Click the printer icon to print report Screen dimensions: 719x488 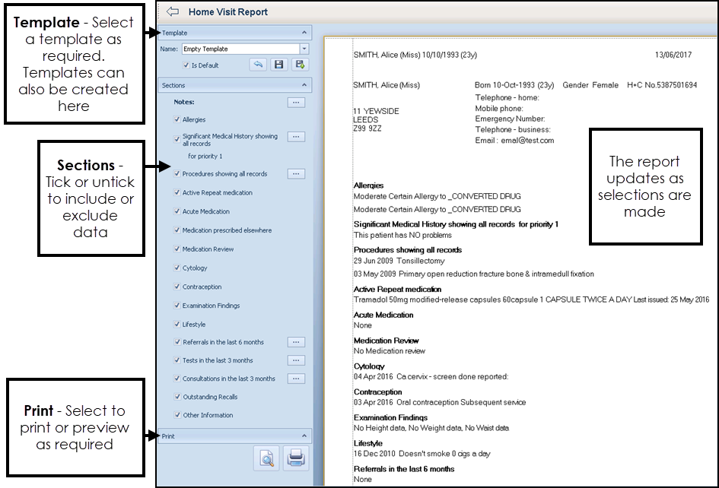(296, 459)
